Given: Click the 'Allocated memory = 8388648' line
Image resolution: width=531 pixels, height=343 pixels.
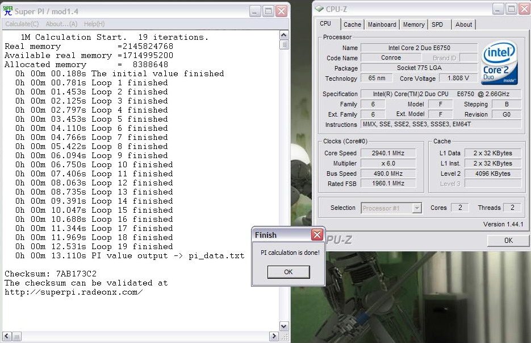Looking at the screenshot, I should pos(86,64).
